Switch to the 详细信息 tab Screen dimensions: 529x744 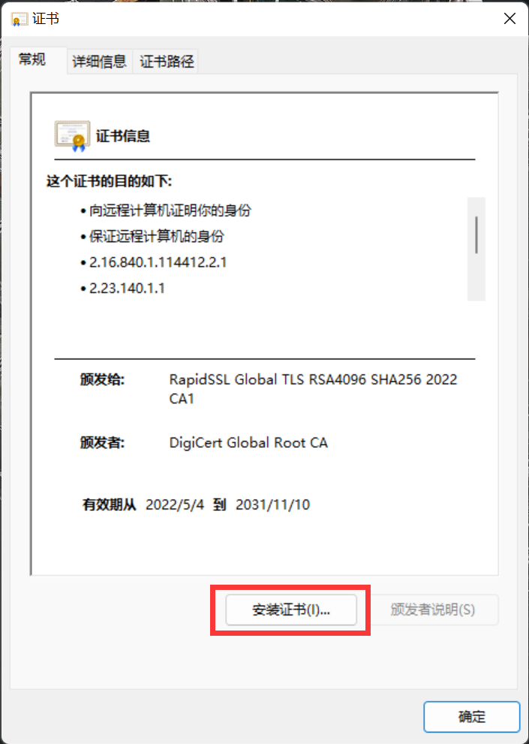pyautogui.click(x=100, y=61)
